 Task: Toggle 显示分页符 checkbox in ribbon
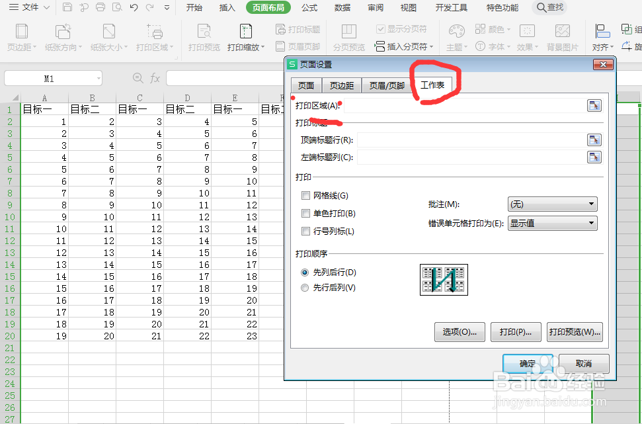(380, 29)
